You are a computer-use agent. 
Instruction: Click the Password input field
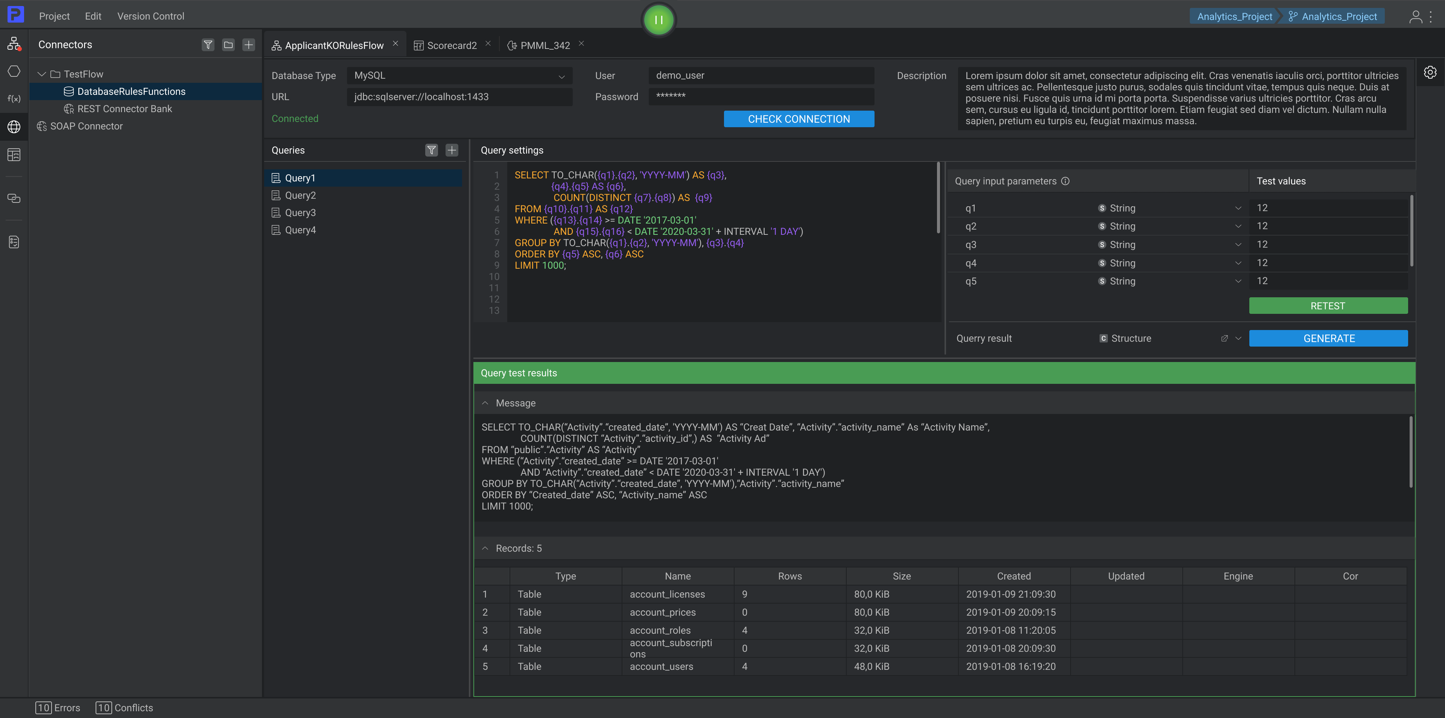coord(761,96)
